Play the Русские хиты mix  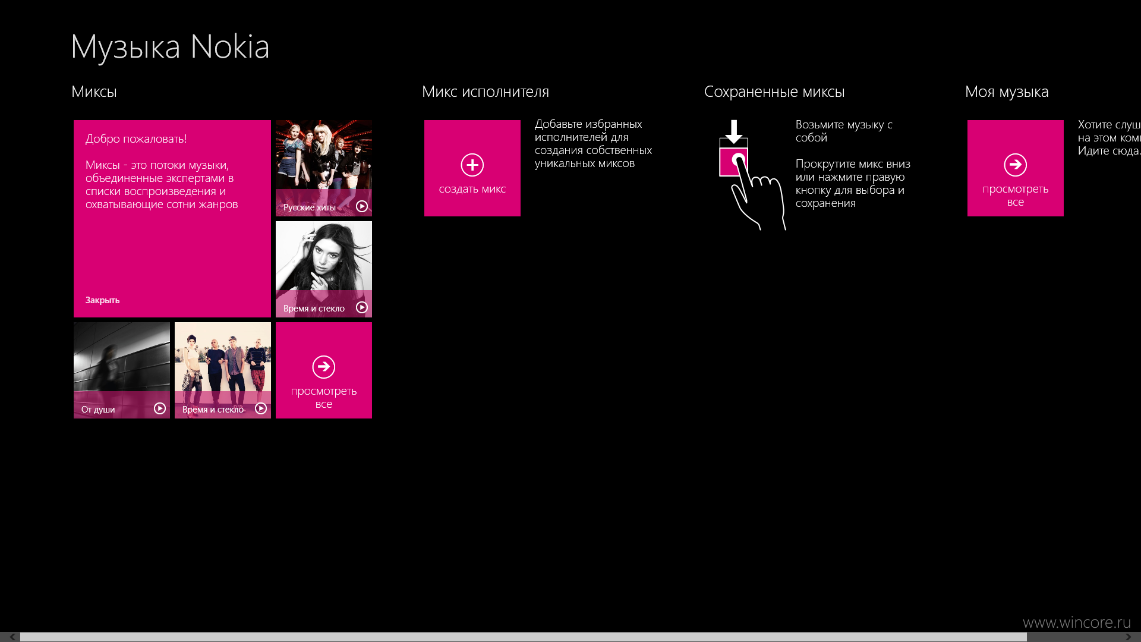[x=362, y=206]
